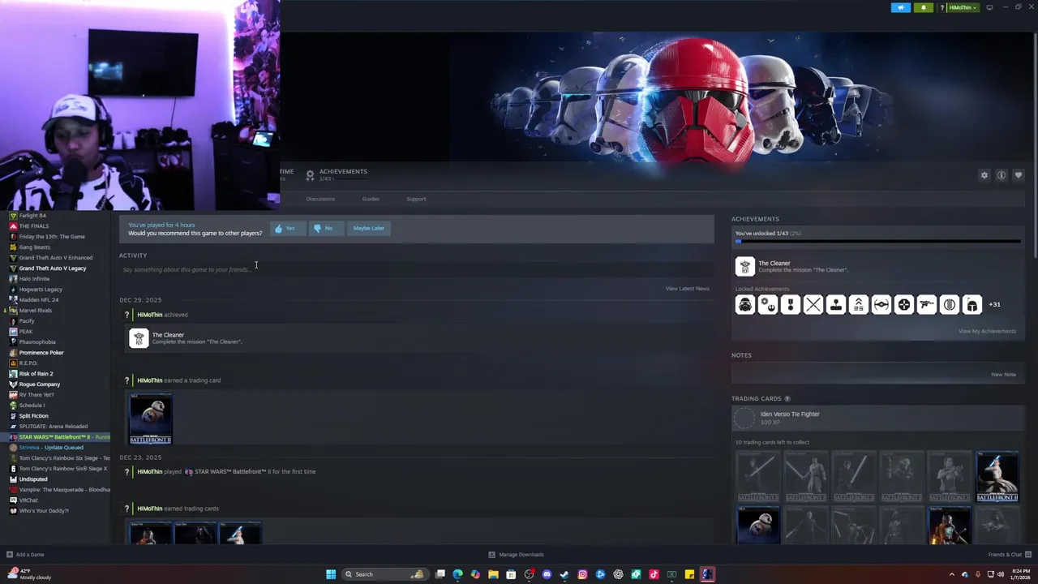Show the +31 more locked achievements

994,305
